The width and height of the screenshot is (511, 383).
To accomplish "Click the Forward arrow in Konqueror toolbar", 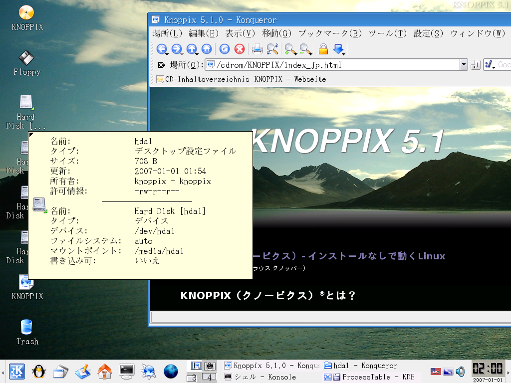I will 176,49.
